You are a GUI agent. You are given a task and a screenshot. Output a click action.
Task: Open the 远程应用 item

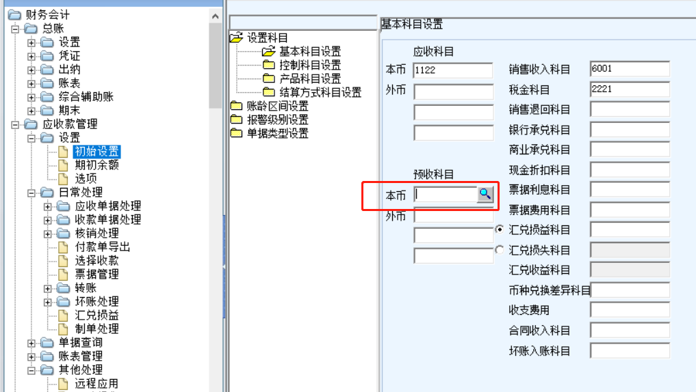pos(96,384)
